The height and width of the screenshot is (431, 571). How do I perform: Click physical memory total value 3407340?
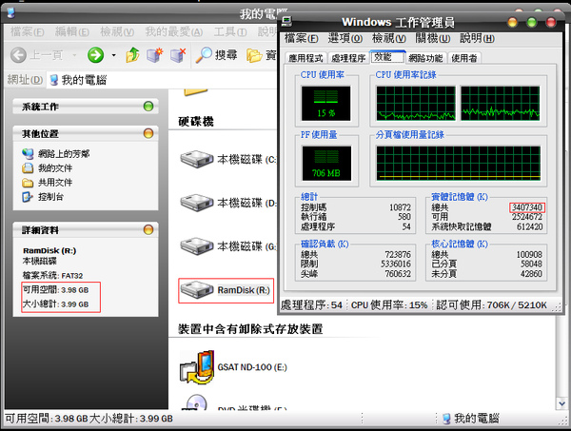coord(527,207)
